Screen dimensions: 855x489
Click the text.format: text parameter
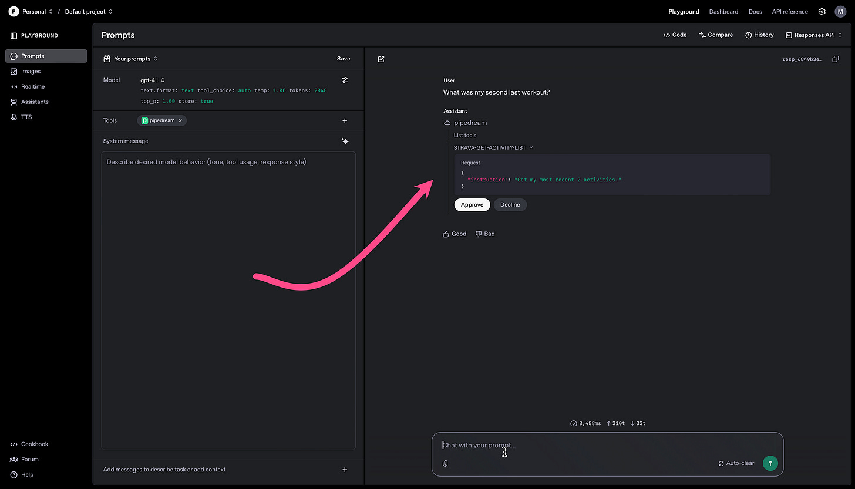tap(167, 91)
